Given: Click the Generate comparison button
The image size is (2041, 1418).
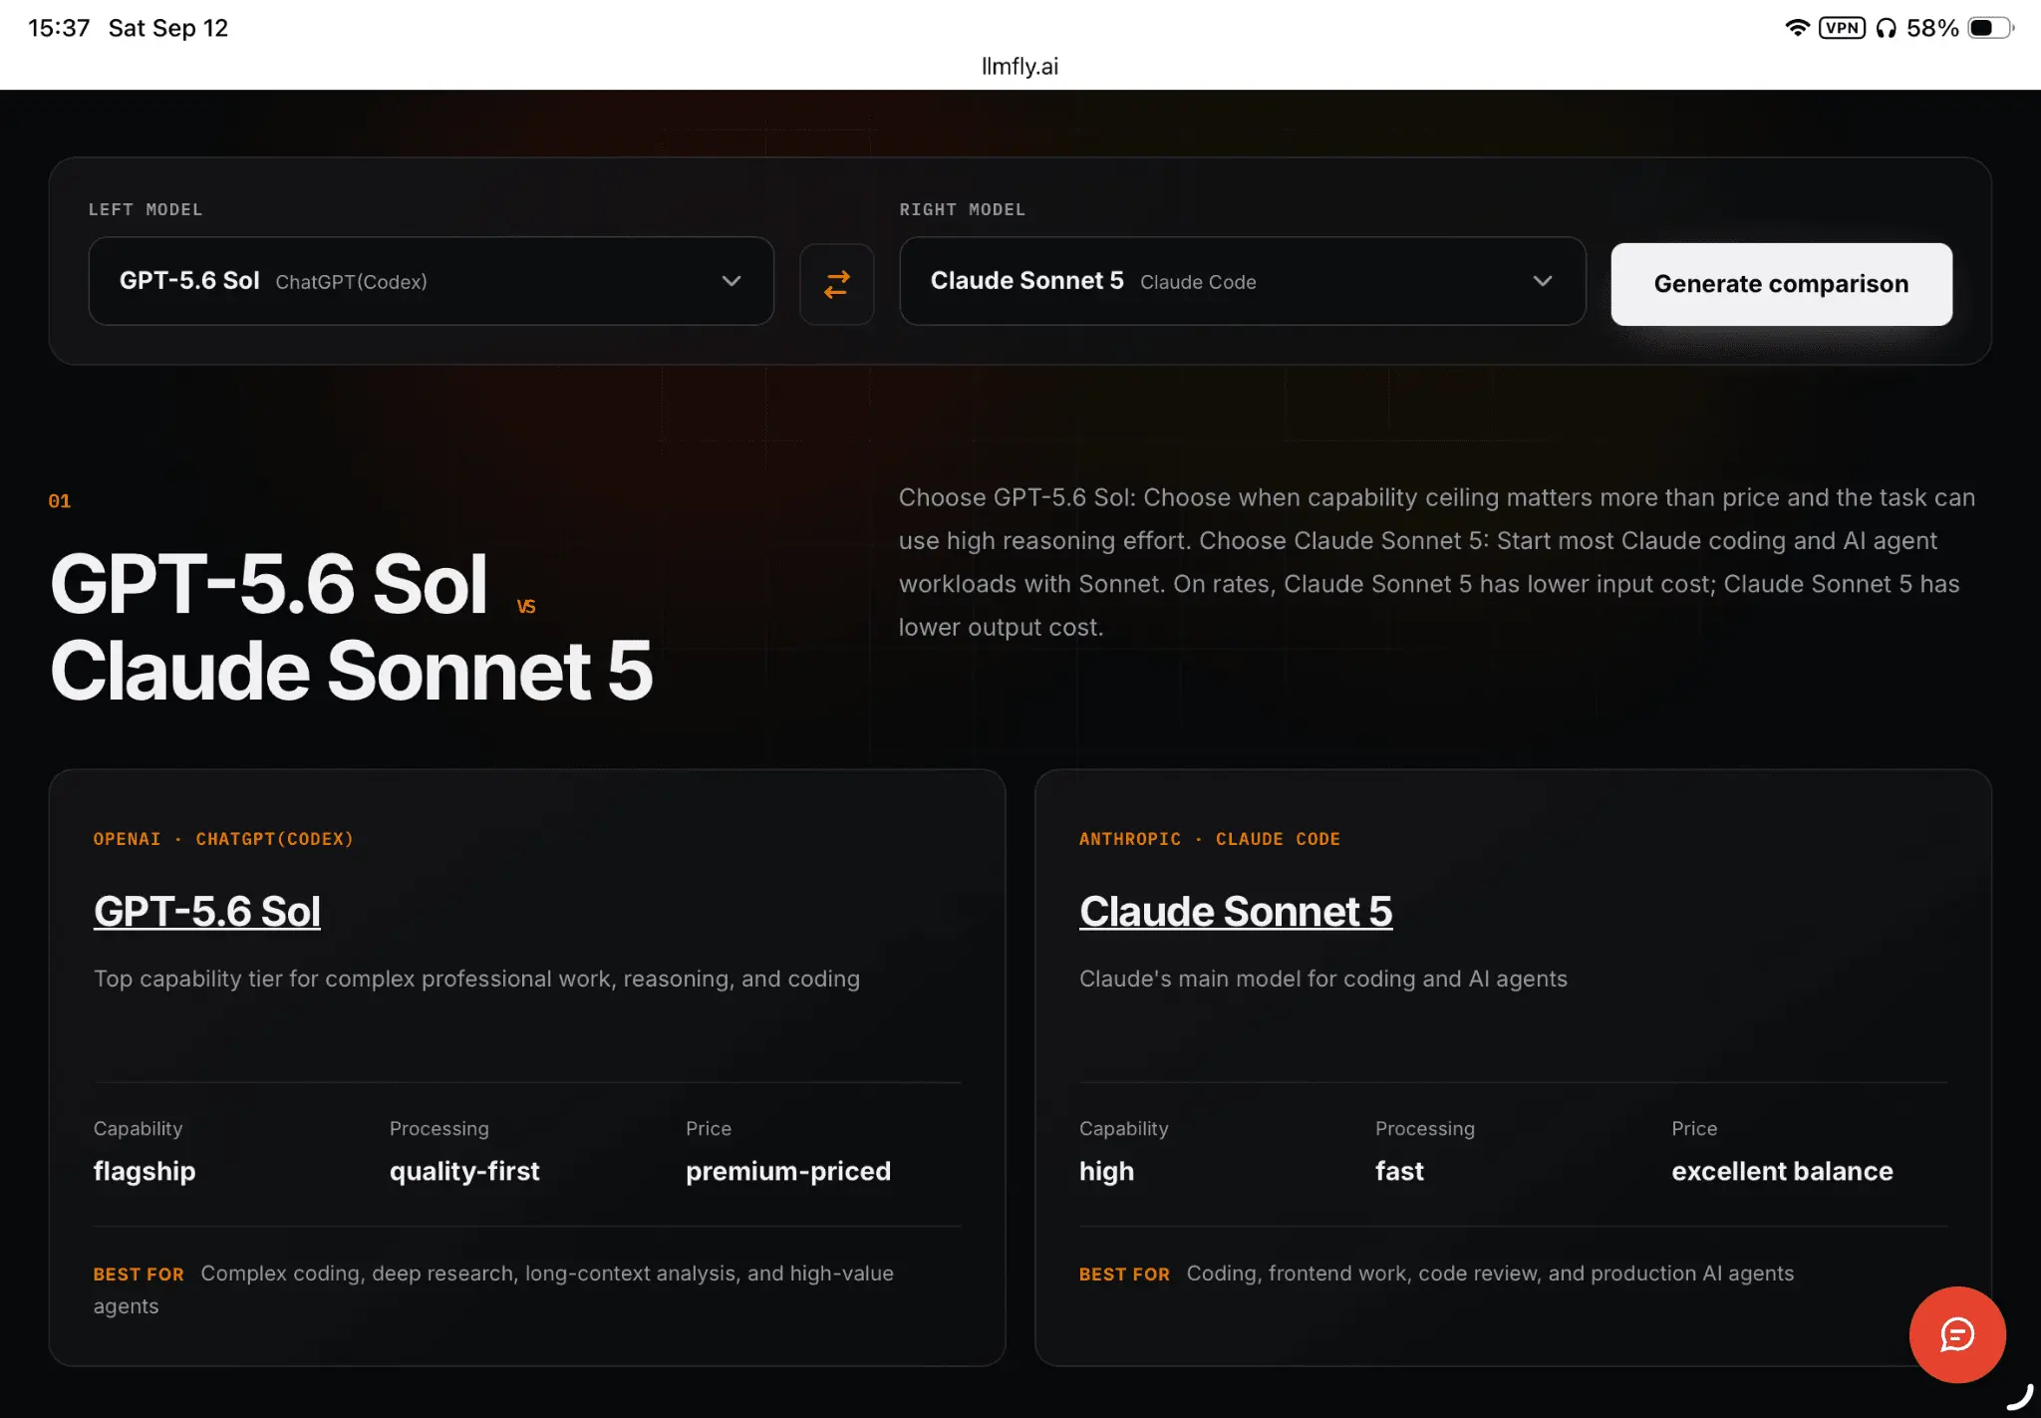Looking at the screenshot, I should (x=1781, y=284).
